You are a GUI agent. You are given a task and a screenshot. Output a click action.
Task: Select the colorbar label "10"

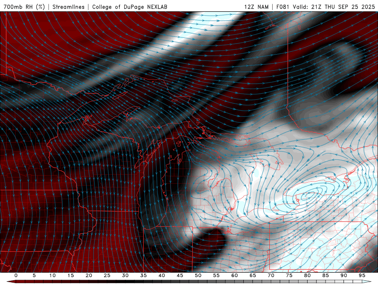tap(52, 275)
